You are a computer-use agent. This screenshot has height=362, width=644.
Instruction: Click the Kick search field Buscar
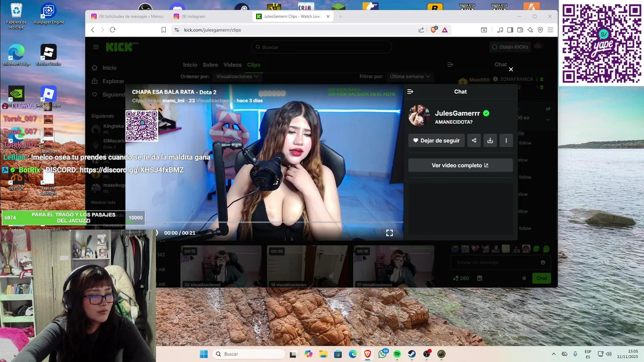[321, 47]
